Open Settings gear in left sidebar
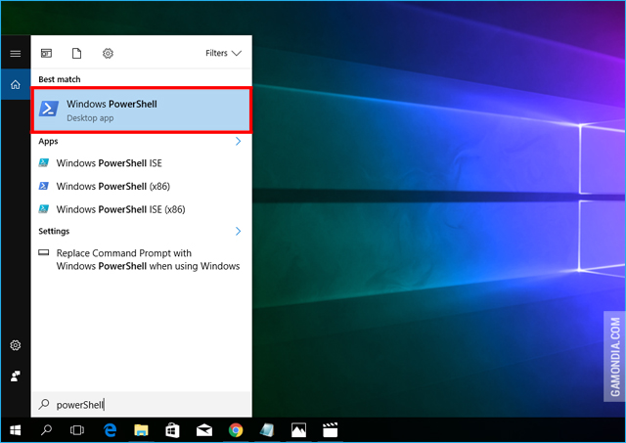This screenshot has width=626, height=443. click(x=16, y=345)
